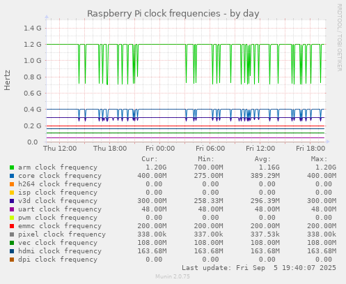Click the 'Cur:' column header

click(x=150, y=159)
